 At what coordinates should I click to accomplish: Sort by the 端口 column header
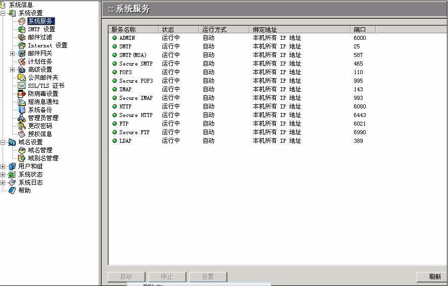tap(363, 30)
